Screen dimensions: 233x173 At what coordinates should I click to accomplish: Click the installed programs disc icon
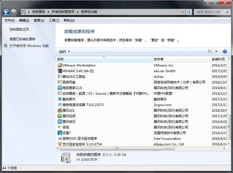[66, 158]
